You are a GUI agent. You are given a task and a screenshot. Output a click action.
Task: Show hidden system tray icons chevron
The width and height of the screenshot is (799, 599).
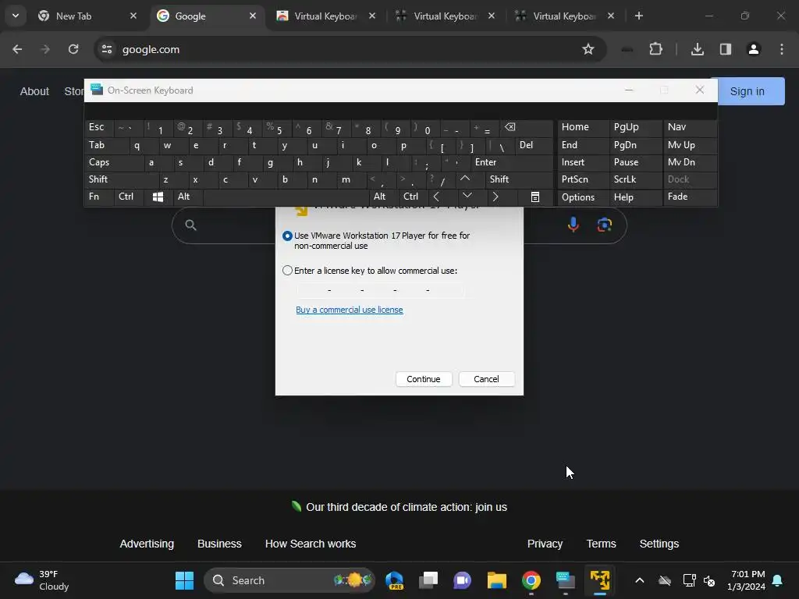pyautogui.click(x=640, y=580)
